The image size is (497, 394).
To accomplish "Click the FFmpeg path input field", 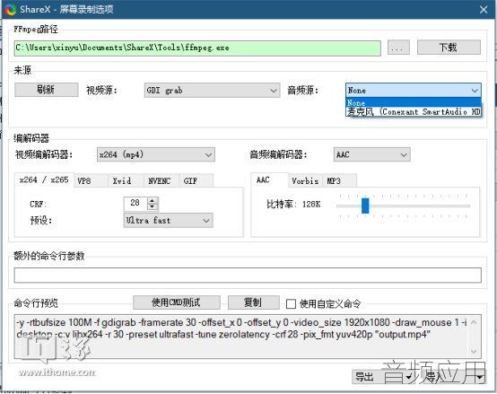I will (197, 48).
